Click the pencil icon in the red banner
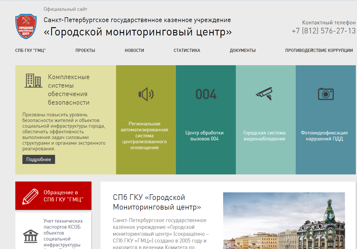 [30, 196]
